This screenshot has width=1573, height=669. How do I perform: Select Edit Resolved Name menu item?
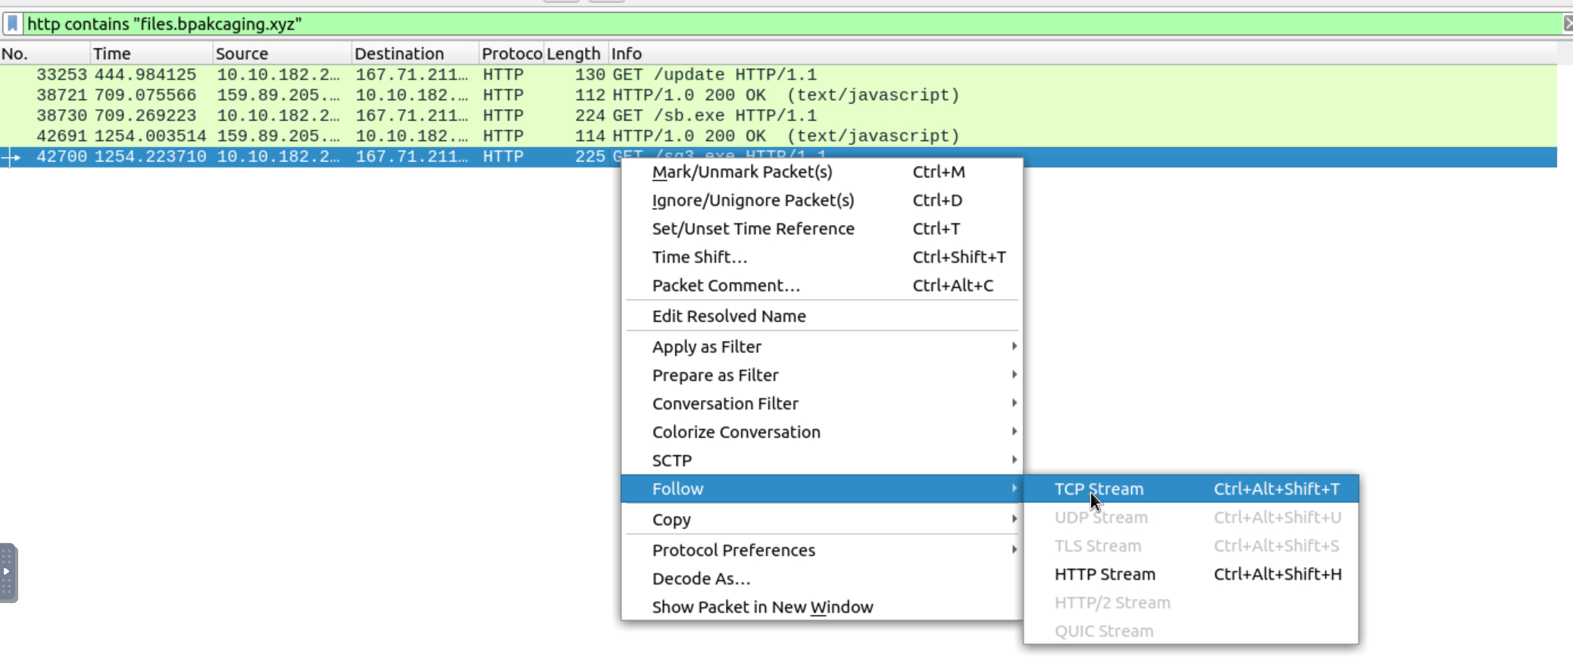pos(822,316)
